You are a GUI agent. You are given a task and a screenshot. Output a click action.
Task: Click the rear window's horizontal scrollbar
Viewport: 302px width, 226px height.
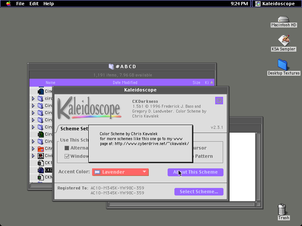[x=182, y=204]
